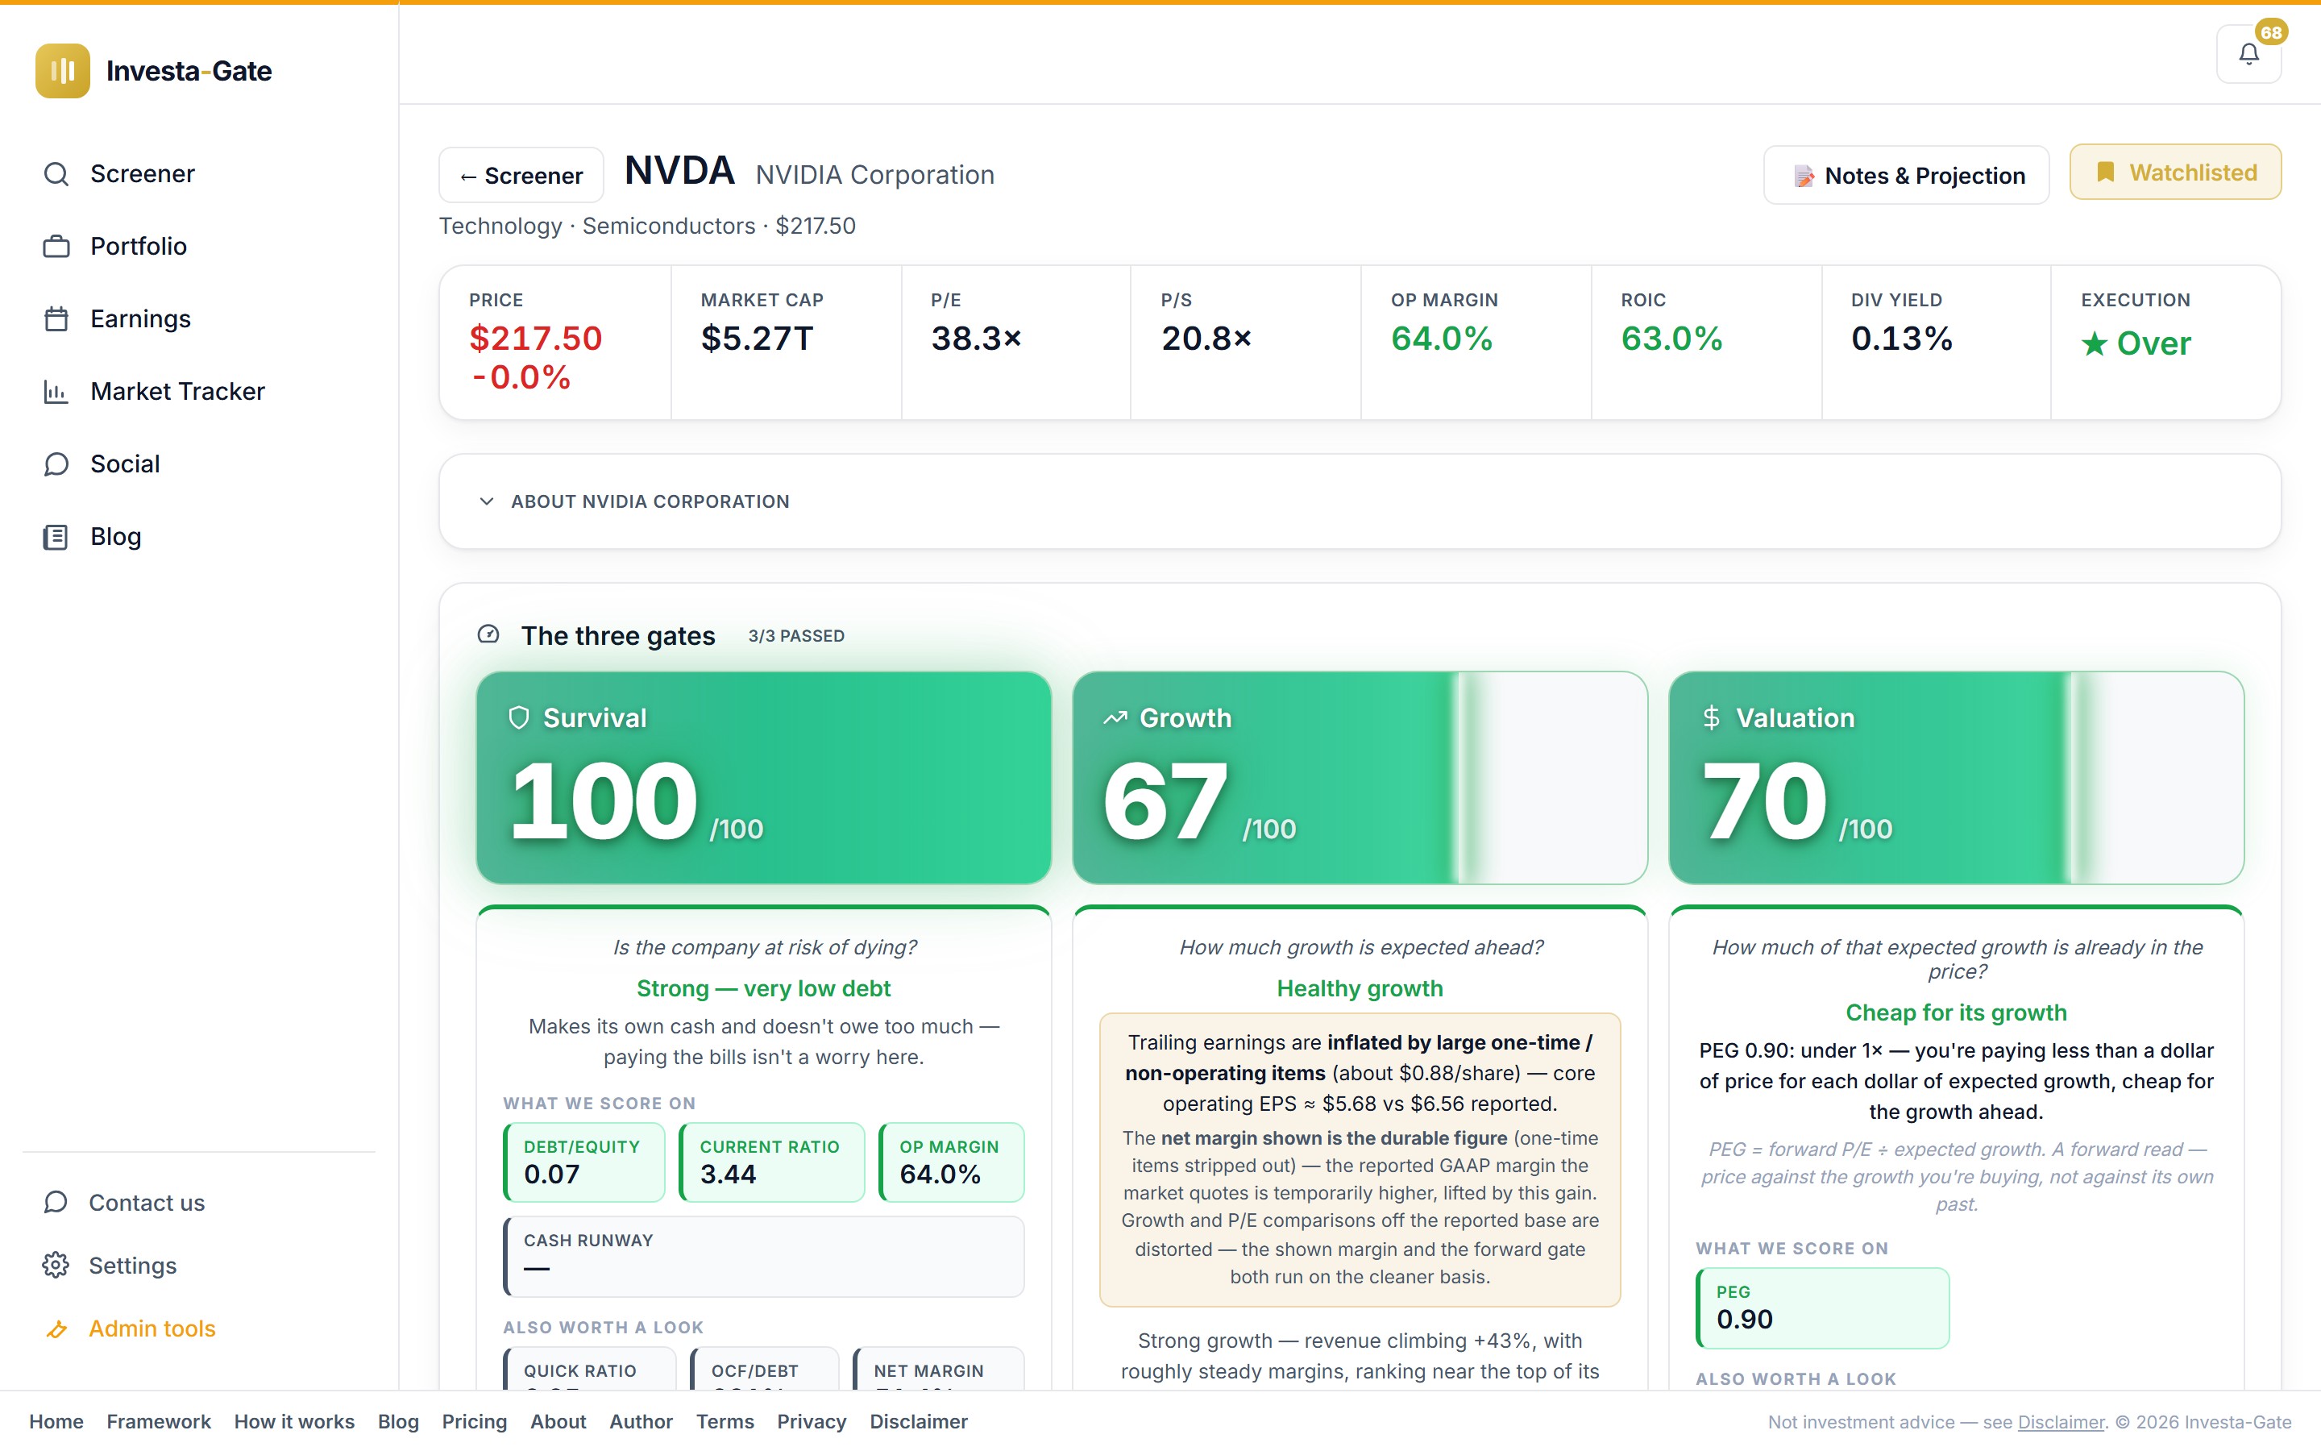Open Contact us
The width and height of the screenshot is (2321, 1451).
(x=198, y=1203)
